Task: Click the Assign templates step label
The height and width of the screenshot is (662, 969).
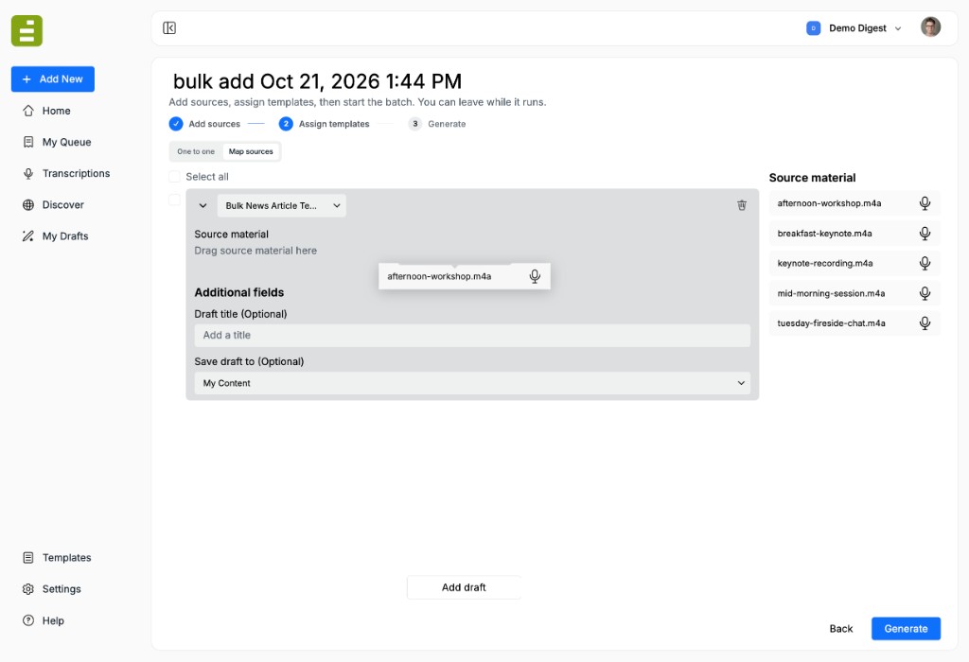Action: 334,124
